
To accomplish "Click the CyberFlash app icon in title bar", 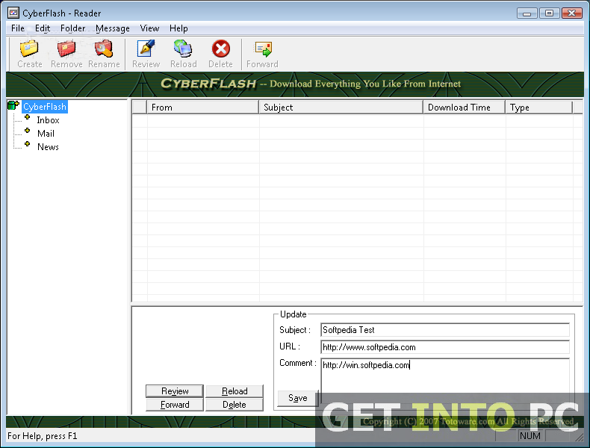I will pyautogui.click(x=13, y=13).
